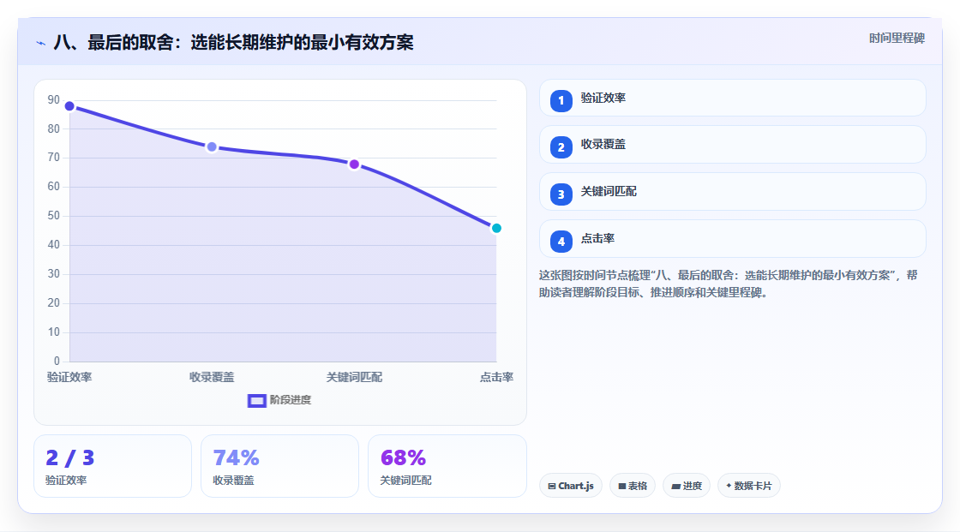Click the number 1 badge for 验证效率
The image size is (960, 532).
coord(561,100)
